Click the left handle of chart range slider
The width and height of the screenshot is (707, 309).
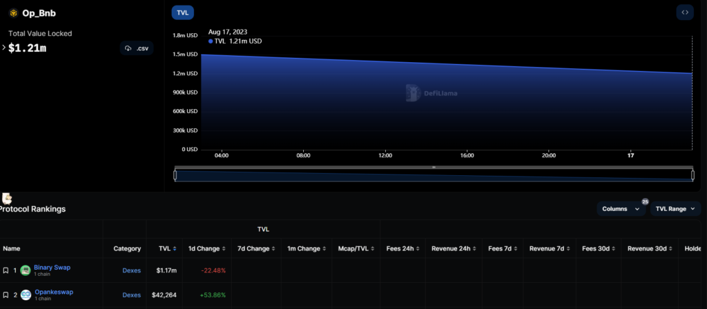point(175,175)
